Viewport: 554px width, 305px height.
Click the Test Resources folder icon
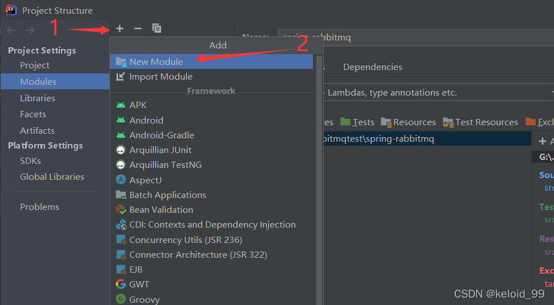448,122
